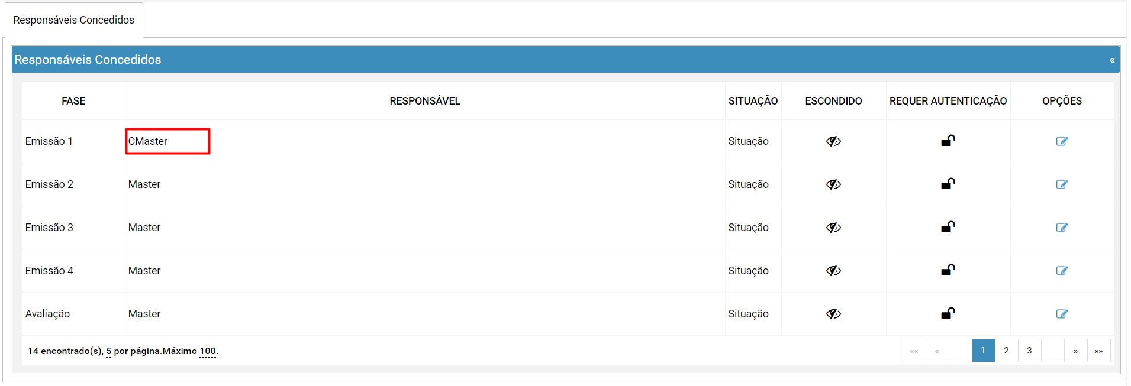Collapse the Responsáveis Concedidos panel
The height and width of the screenshot is (386, 1131).
tap(1112, 60)
